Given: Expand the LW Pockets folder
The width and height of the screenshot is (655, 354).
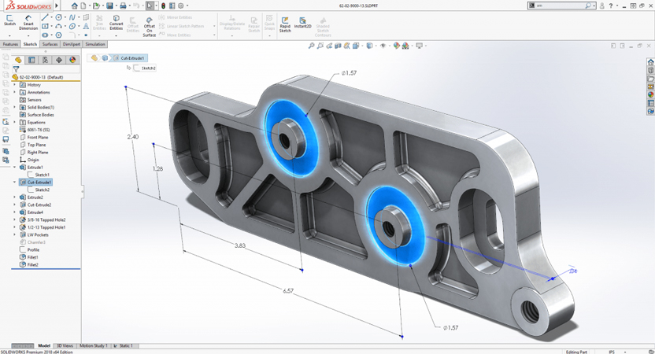Looking at the screenshot, I should pyautogui.click(x=15, y=234).
